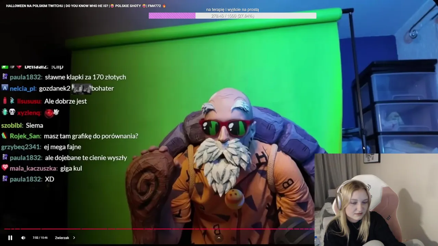Click chat message 'Ale dobrze jest'
The image size is (438, 246).
(65, 101)
